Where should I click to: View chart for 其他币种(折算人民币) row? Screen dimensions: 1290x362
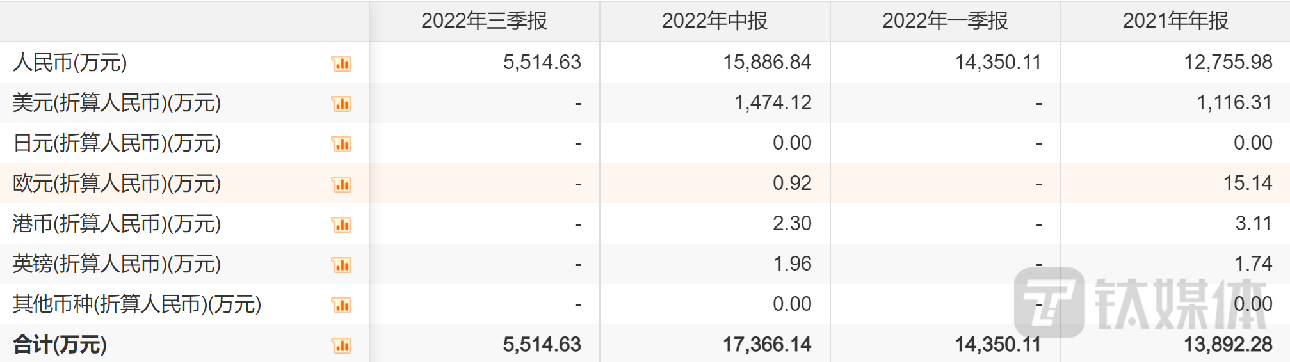pyautogui.click(x=341, y=305)
